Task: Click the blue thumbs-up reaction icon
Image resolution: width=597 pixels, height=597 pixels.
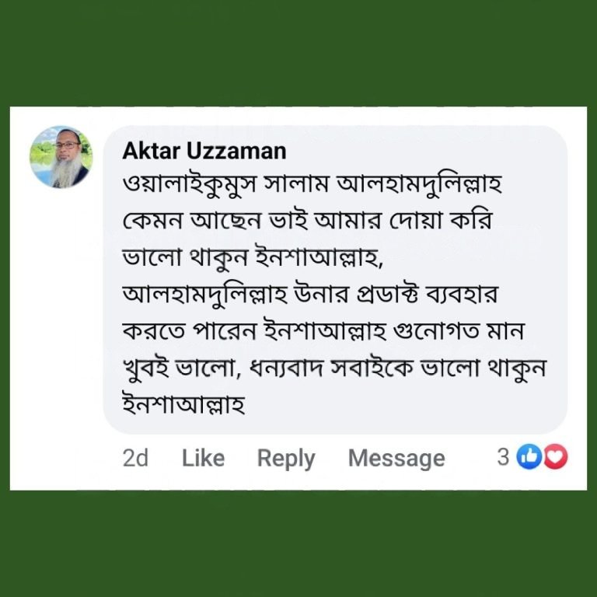Action: 529,458
